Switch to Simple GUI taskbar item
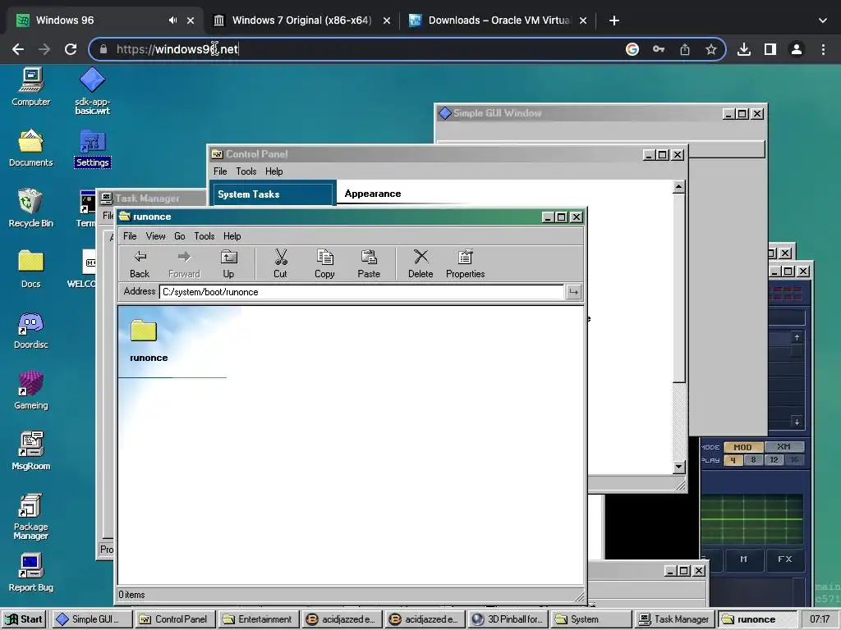Screen dimensions: 841x630 [x=91, y=619]
